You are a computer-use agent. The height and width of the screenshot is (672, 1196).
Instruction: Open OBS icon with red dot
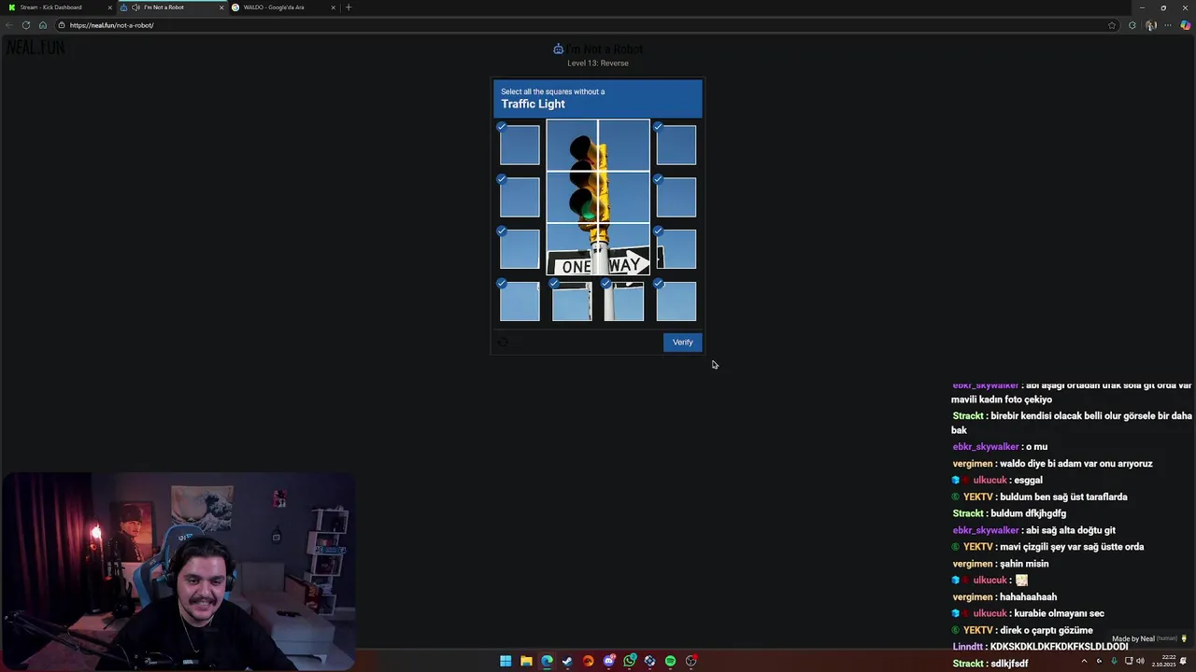click(x=691, y=661)
